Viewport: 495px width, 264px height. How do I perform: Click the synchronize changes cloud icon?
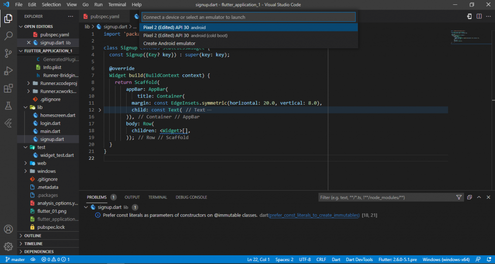pos(33,260)
